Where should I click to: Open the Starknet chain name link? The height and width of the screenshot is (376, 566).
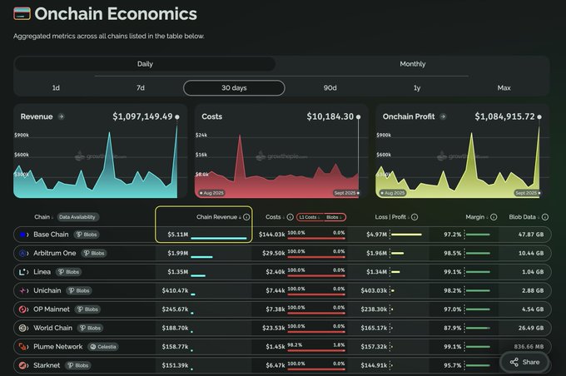[47, 365]
